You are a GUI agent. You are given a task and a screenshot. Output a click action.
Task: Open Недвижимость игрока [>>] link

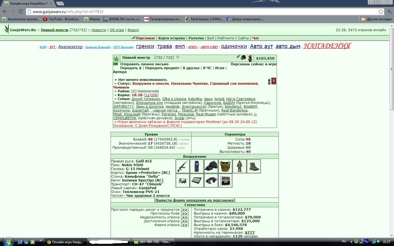point(185,217)
